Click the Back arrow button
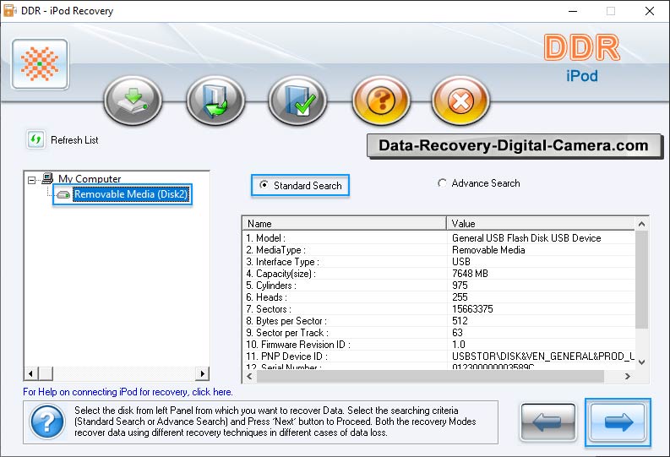 point(548,423)
